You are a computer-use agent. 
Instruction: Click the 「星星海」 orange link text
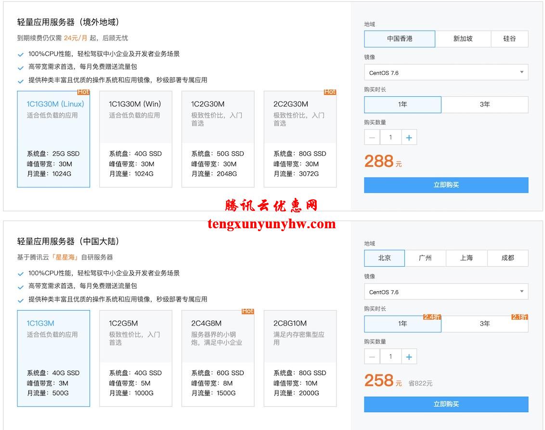coord(65,257)
